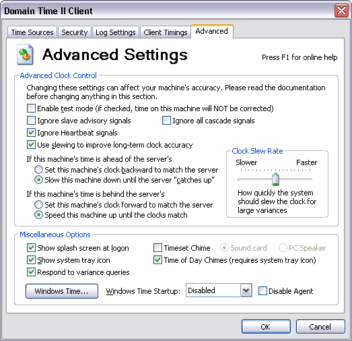Image resolution: width=352 pixels, height=341 pixels.
Task: Check Ignore slave advisory signals
Action: point(31,120)
